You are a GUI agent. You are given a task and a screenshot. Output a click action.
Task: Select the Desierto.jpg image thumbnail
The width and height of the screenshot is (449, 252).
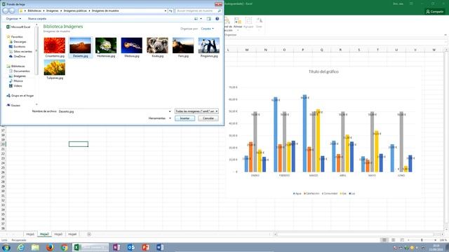[80, 45]
